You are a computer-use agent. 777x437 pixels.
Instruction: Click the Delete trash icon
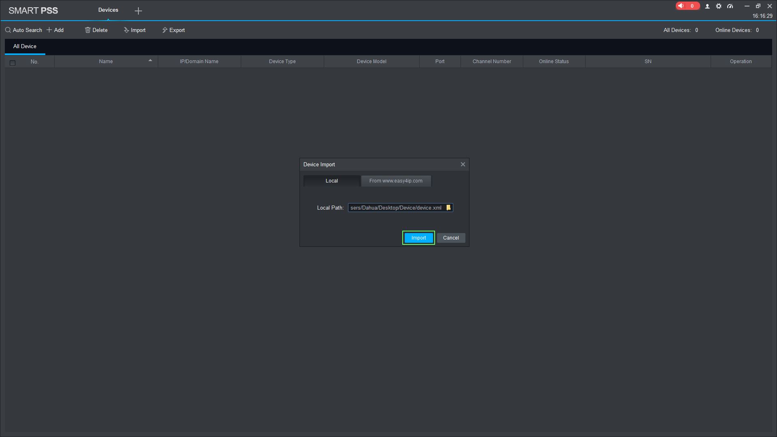pos(87,30)
